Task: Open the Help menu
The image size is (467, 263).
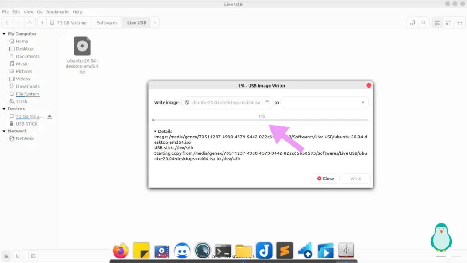Action: [x=78, y=12]
